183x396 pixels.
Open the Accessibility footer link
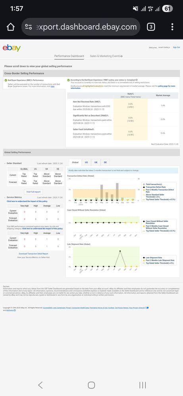pyautogui.click(x=48, y=308)
